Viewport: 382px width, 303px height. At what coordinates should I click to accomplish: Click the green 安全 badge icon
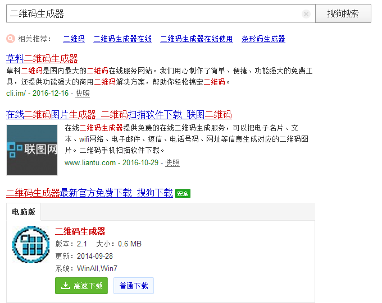(x=183, y=194)
